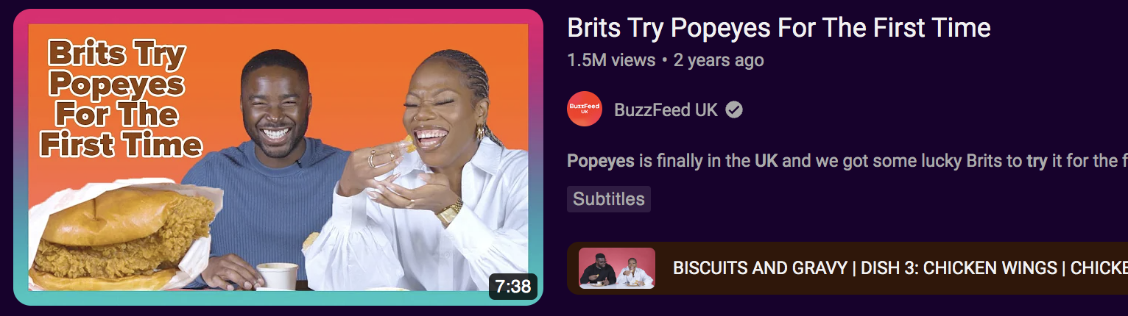The width and height of the screenshot is (1128, 316).
Task: Click the verified checkmark beside BuzzFeed UK
Action: [734, 110]
